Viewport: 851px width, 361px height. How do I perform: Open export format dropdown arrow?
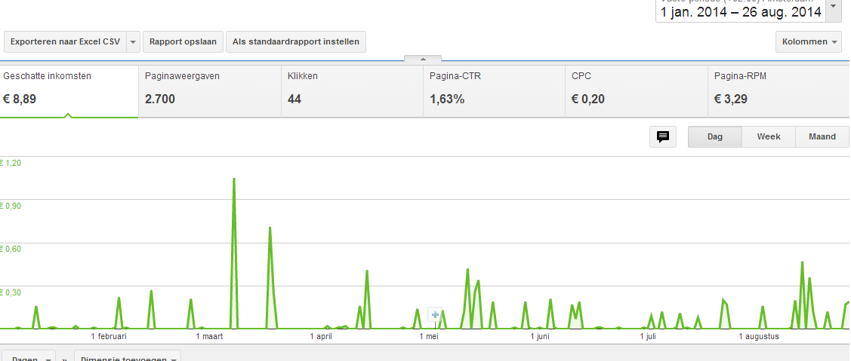point(134,41)
